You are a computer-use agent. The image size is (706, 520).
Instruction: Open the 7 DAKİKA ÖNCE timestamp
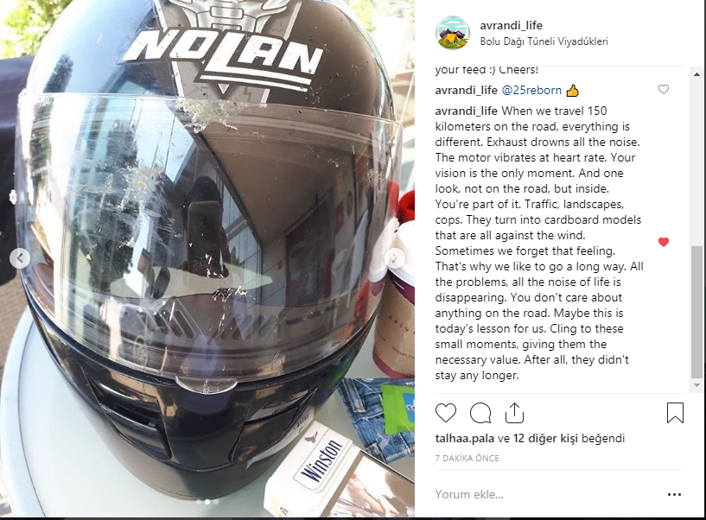(x=467, y=459)
